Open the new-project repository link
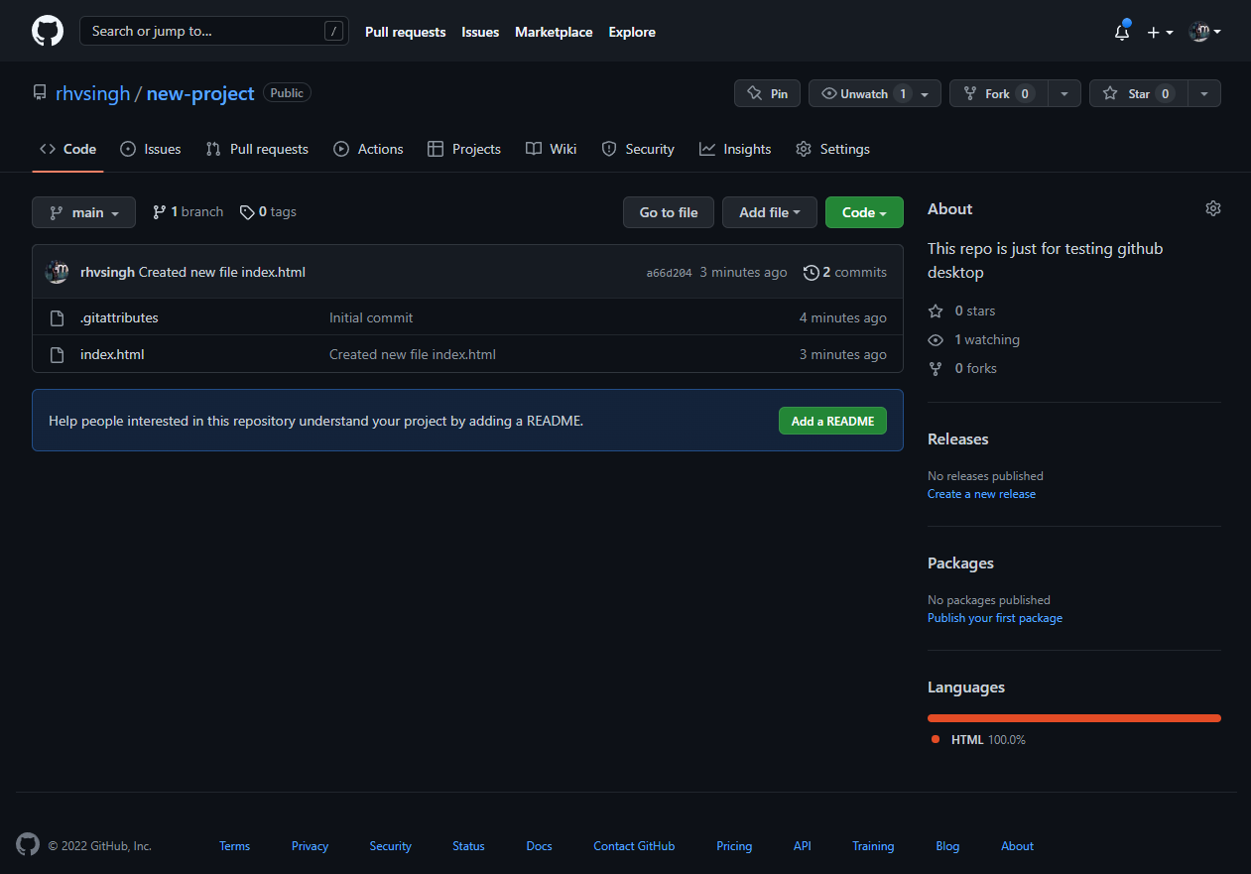1251x874 pixels. coord(200,93)
